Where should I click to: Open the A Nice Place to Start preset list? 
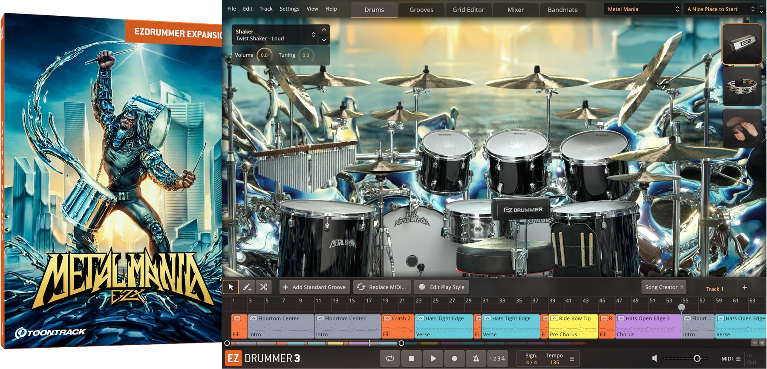[x=720, y=9]
